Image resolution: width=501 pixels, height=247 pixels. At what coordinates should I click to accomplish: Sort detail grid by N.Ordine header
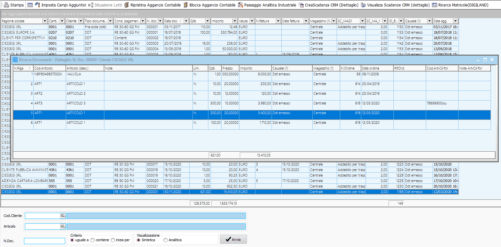coord(351,68)
